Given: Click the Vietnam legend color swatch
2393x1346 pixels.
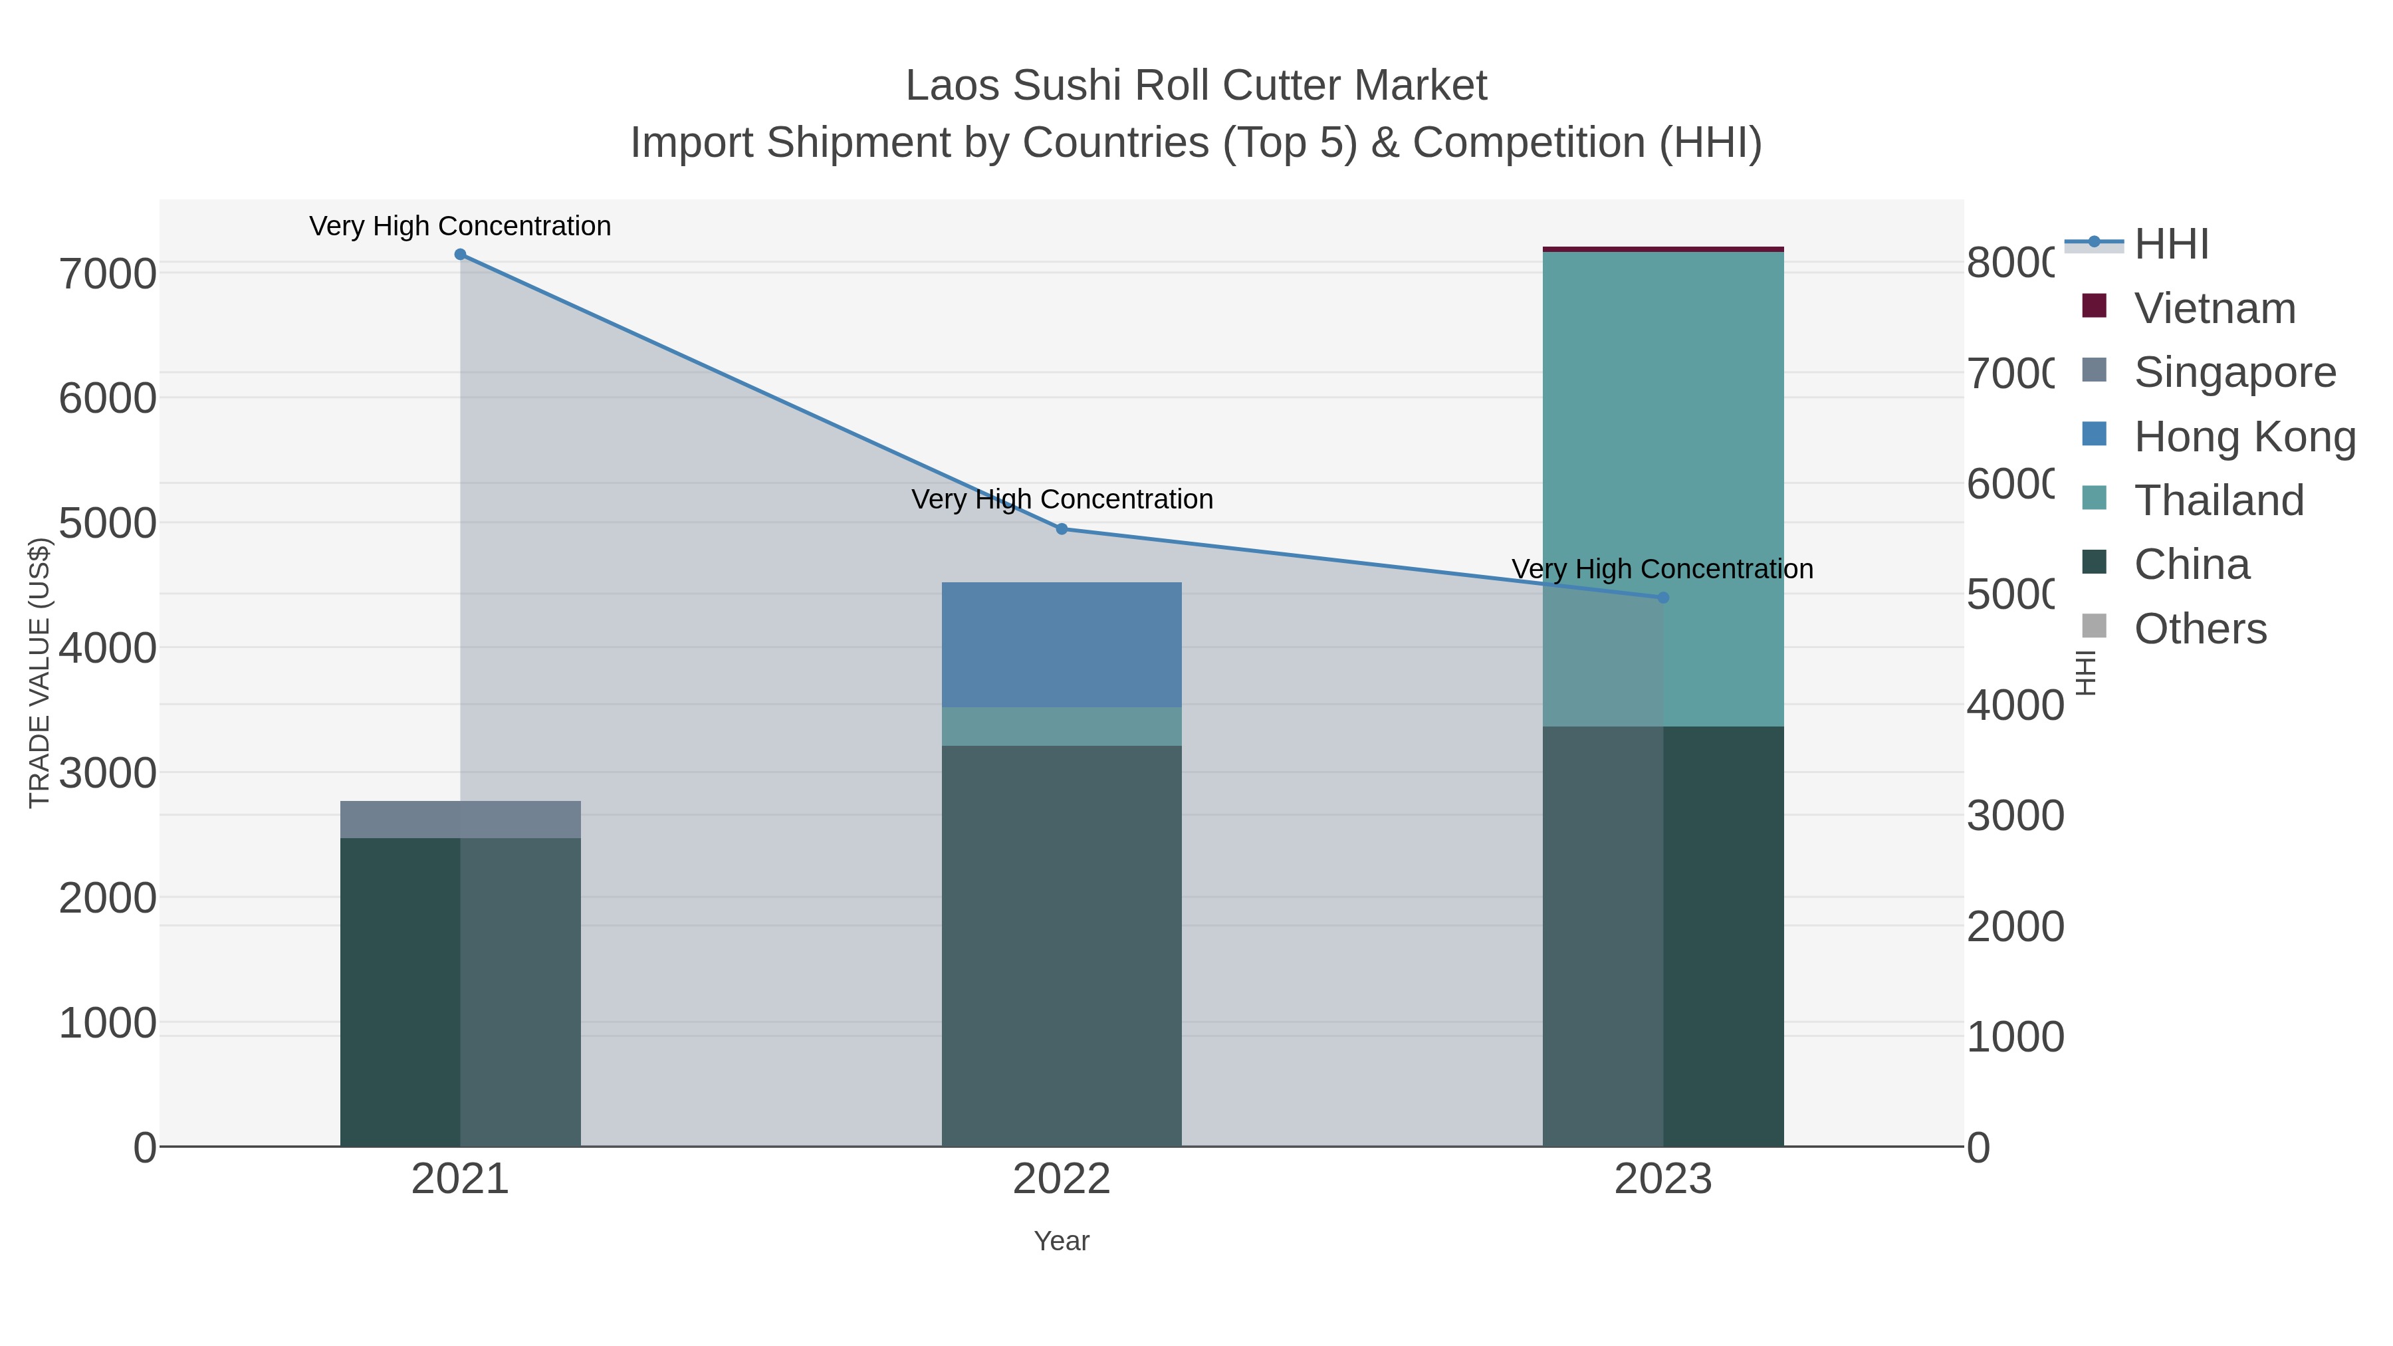Looking at the screenshot, I should pyautogui.click(x=2094, y=306).
